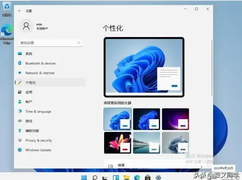Maximize the Settings window

[196, 9]
